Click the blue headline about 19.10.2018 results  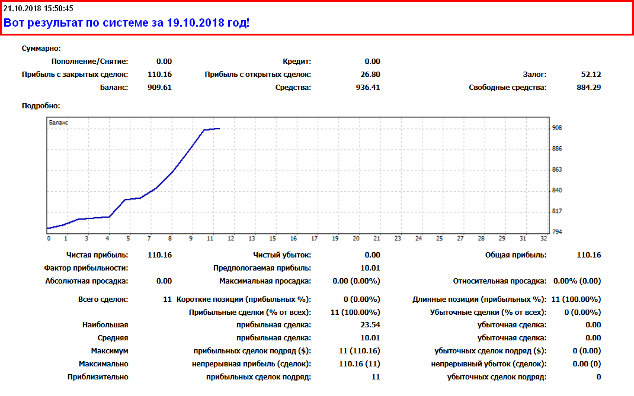point(127,22)
